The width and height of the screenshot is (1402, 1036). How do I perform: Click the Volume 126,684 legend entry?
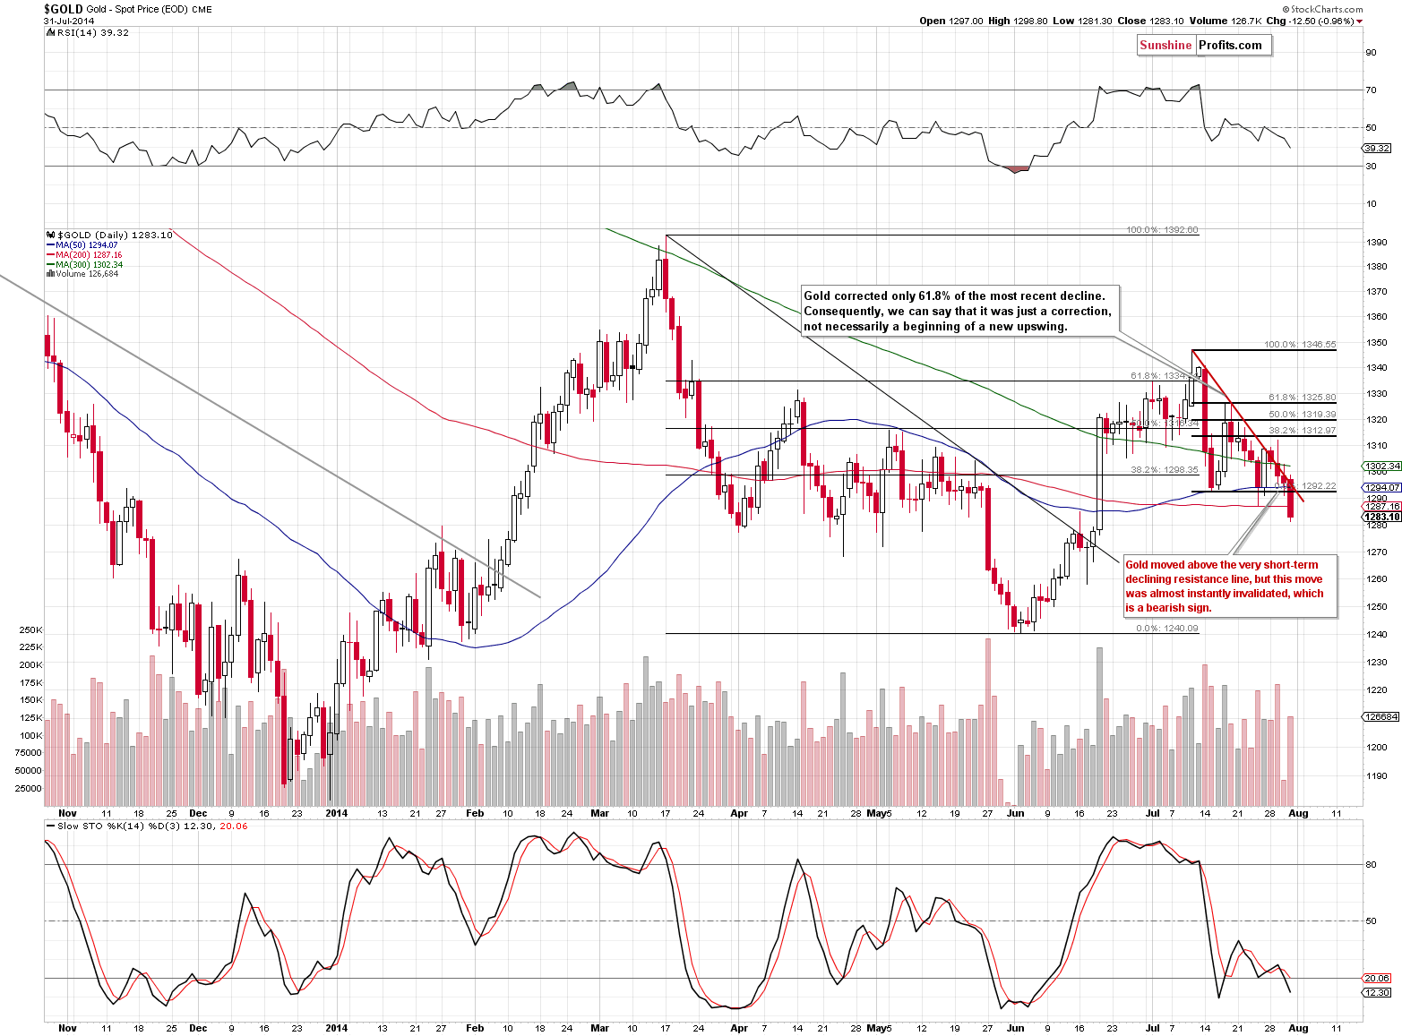tap(82, 274)
